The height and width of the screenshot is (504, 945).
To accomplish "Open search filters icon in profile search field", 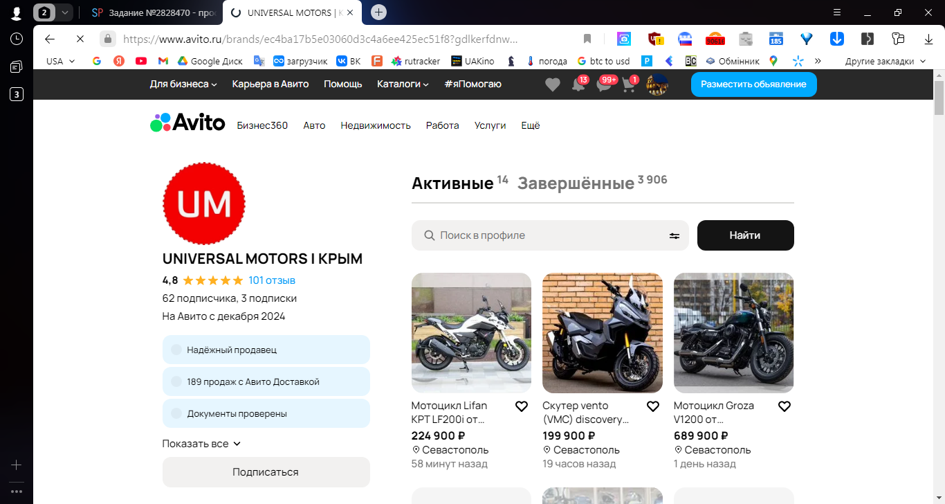I will (675, 235).
